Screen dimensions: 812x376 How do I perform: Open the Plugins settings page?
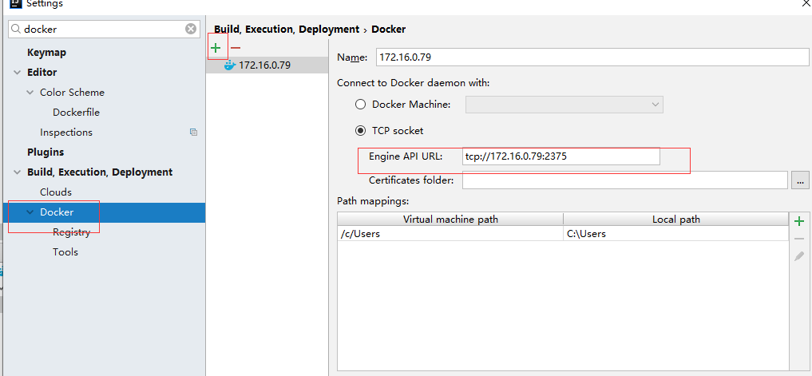pyautogui.click(x=46, y=152)
